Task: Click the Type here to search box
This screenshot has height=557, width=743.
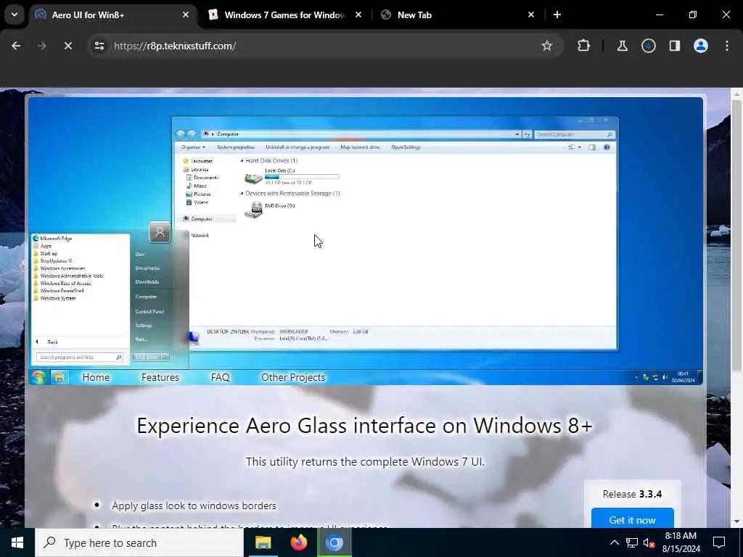Action: coord(139,542)
